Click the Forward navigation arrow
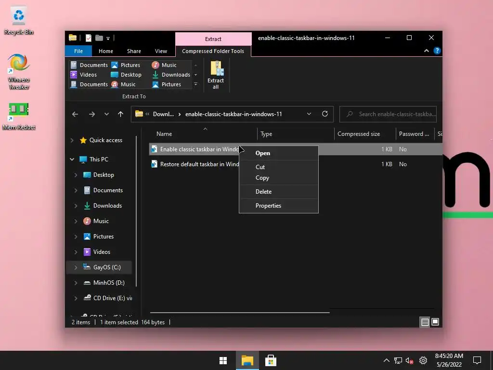This screenshot has height=370, width=493. pyautogui.click(x=92, y=114)
